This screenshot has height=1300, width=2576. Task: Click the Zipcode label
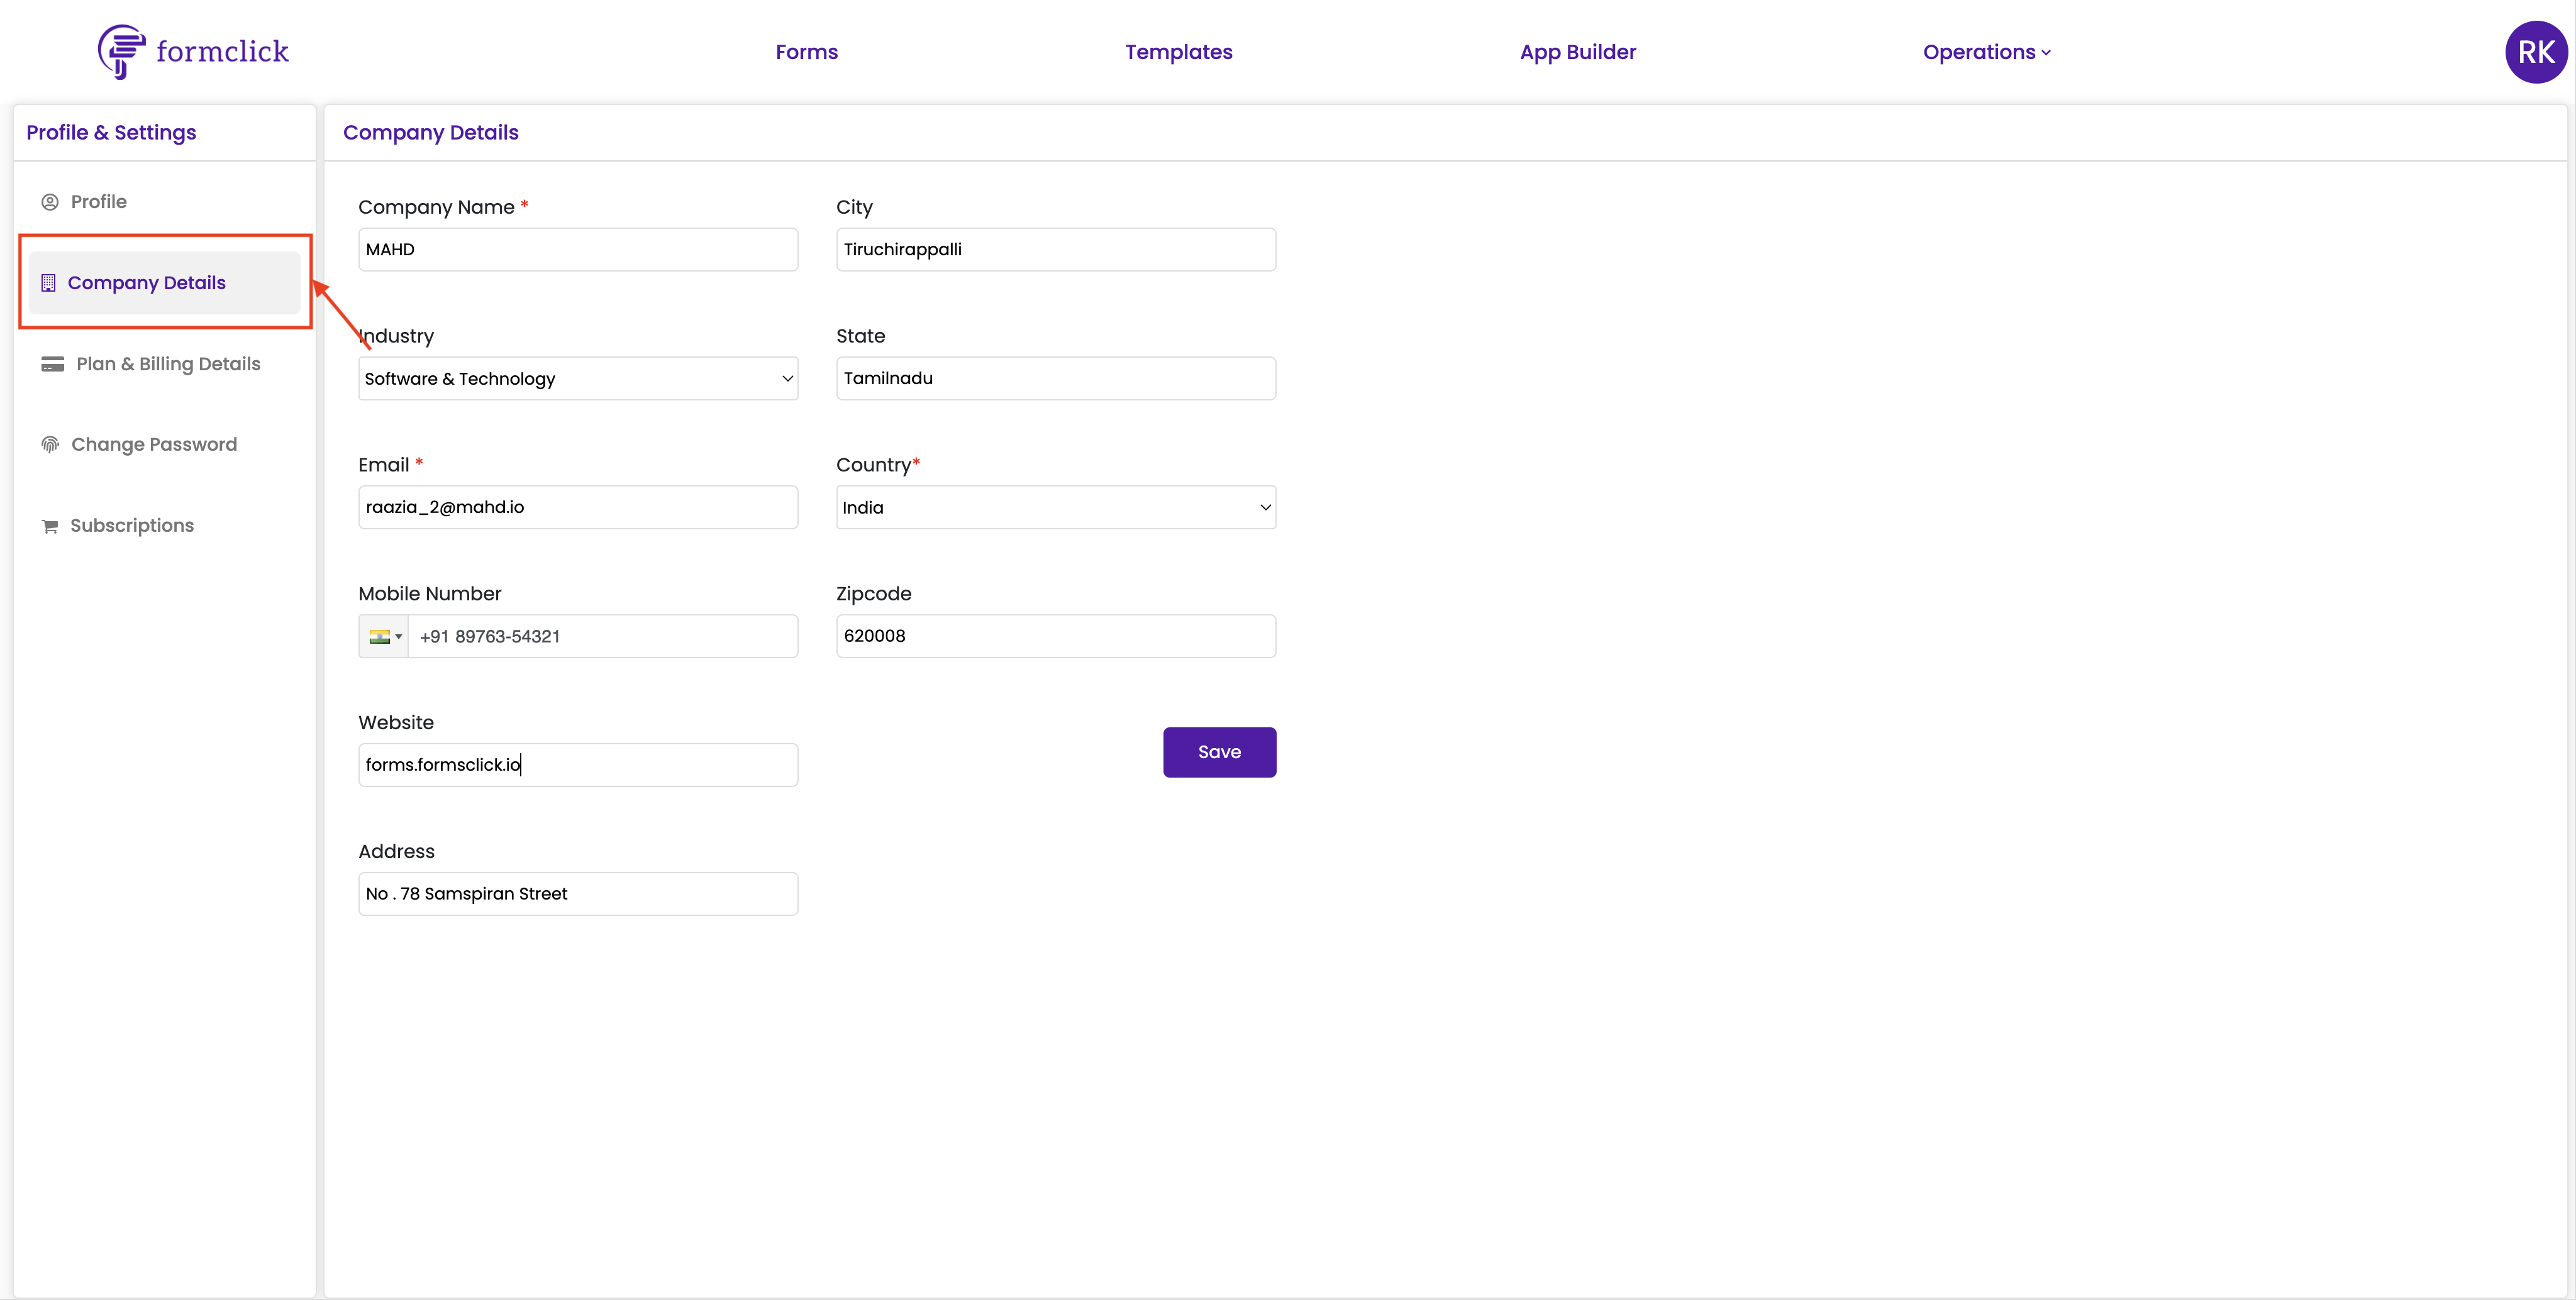[x=874, y=593]
